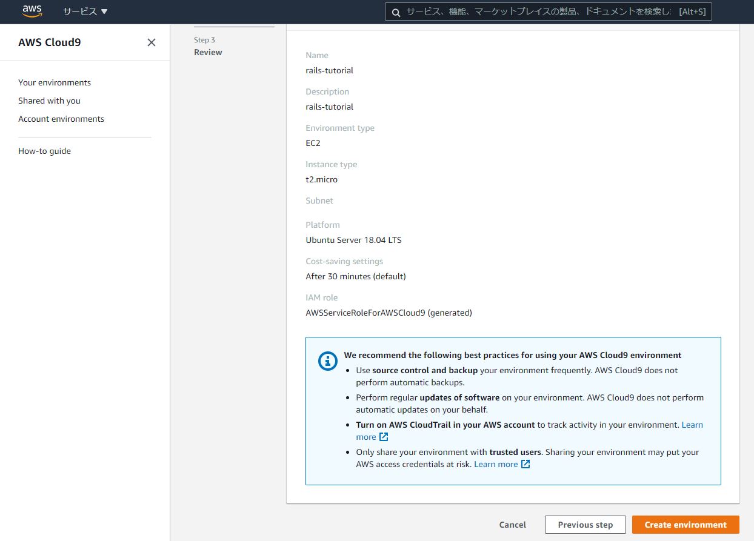Click the Cost-saving settings label
754x541 pixels.
click(344, 261)
